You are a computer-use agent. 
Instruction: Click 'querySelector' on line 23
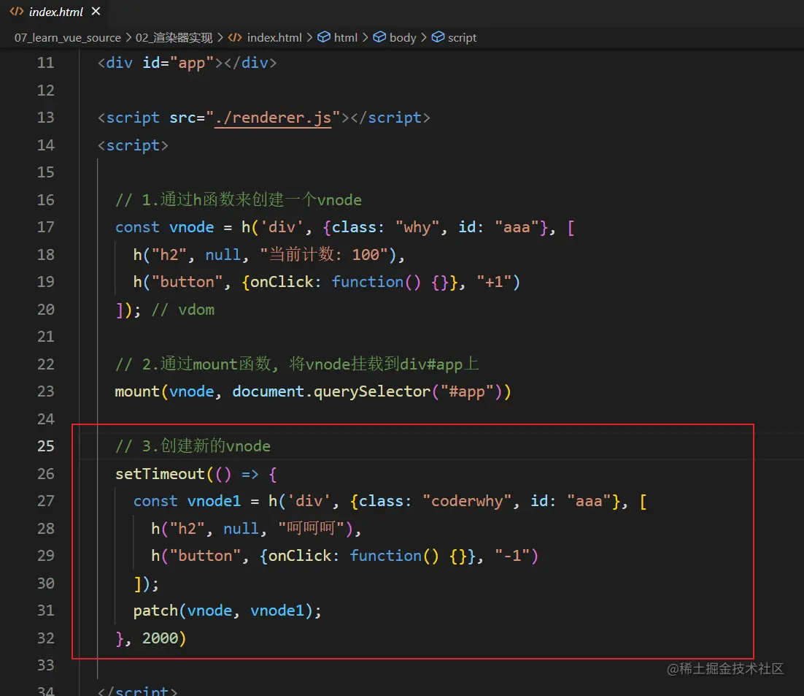click(372, 392)
